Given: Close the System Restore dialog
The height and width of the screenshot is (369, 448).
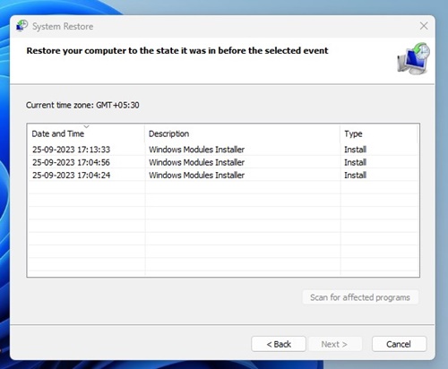Looking at the screenshot, I should pyautogui.click(x=424, y=26).
